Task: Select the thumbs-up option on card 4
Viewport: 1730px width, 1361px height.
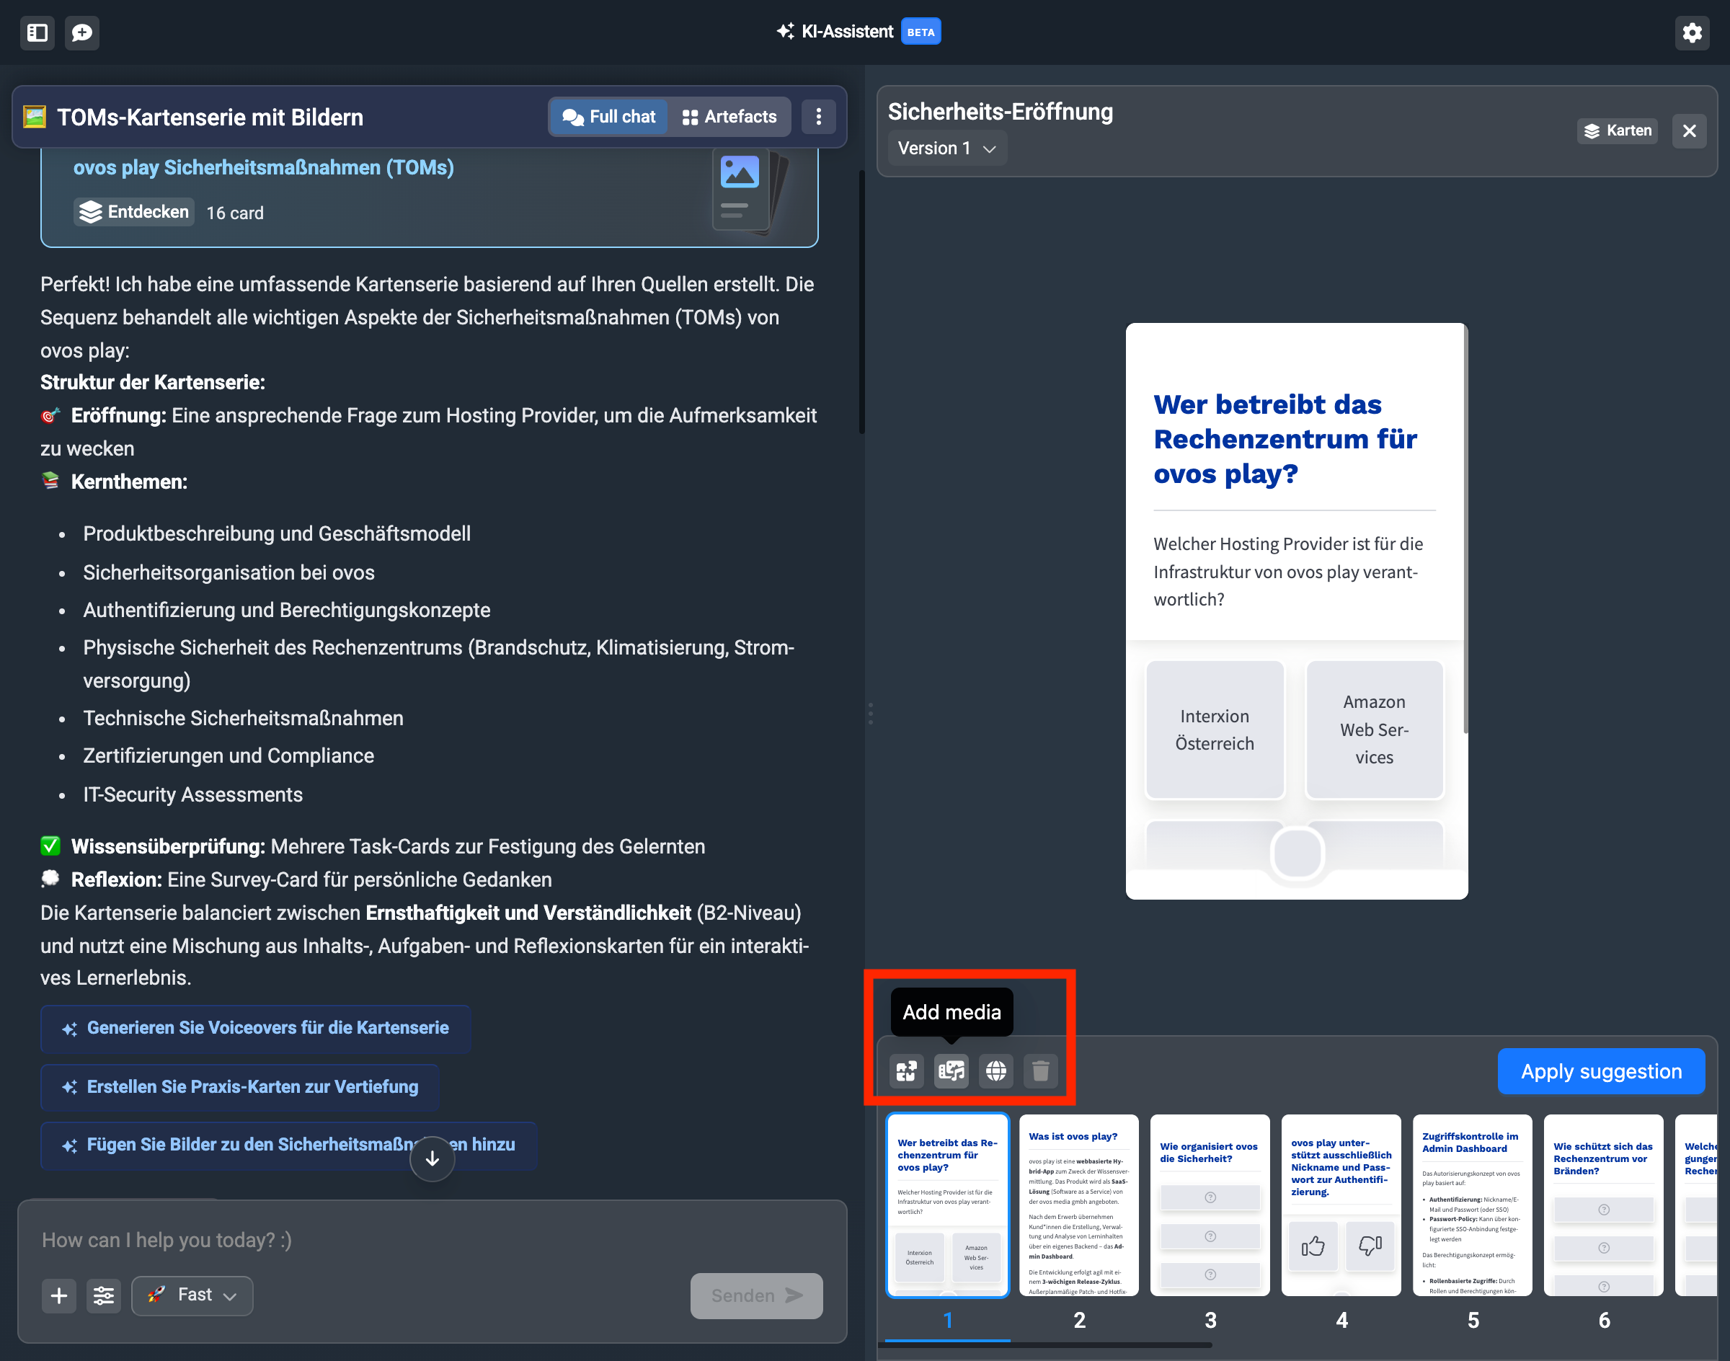Action: tap(1313, 1246)
